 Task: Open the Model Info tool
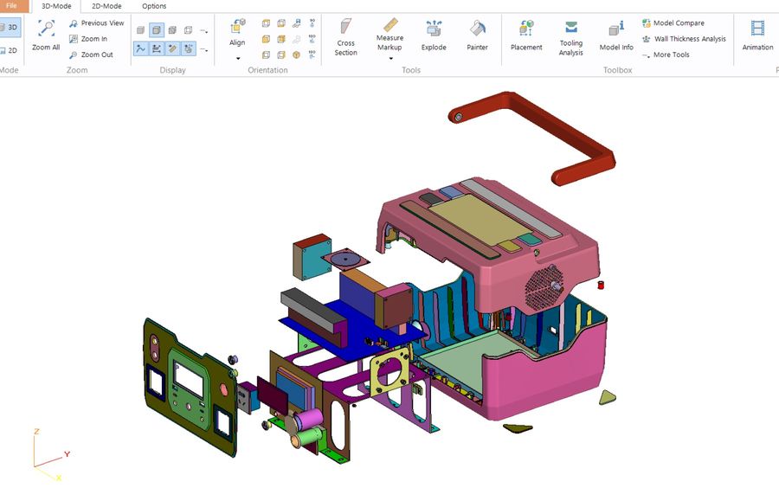(x=616, y=35)
